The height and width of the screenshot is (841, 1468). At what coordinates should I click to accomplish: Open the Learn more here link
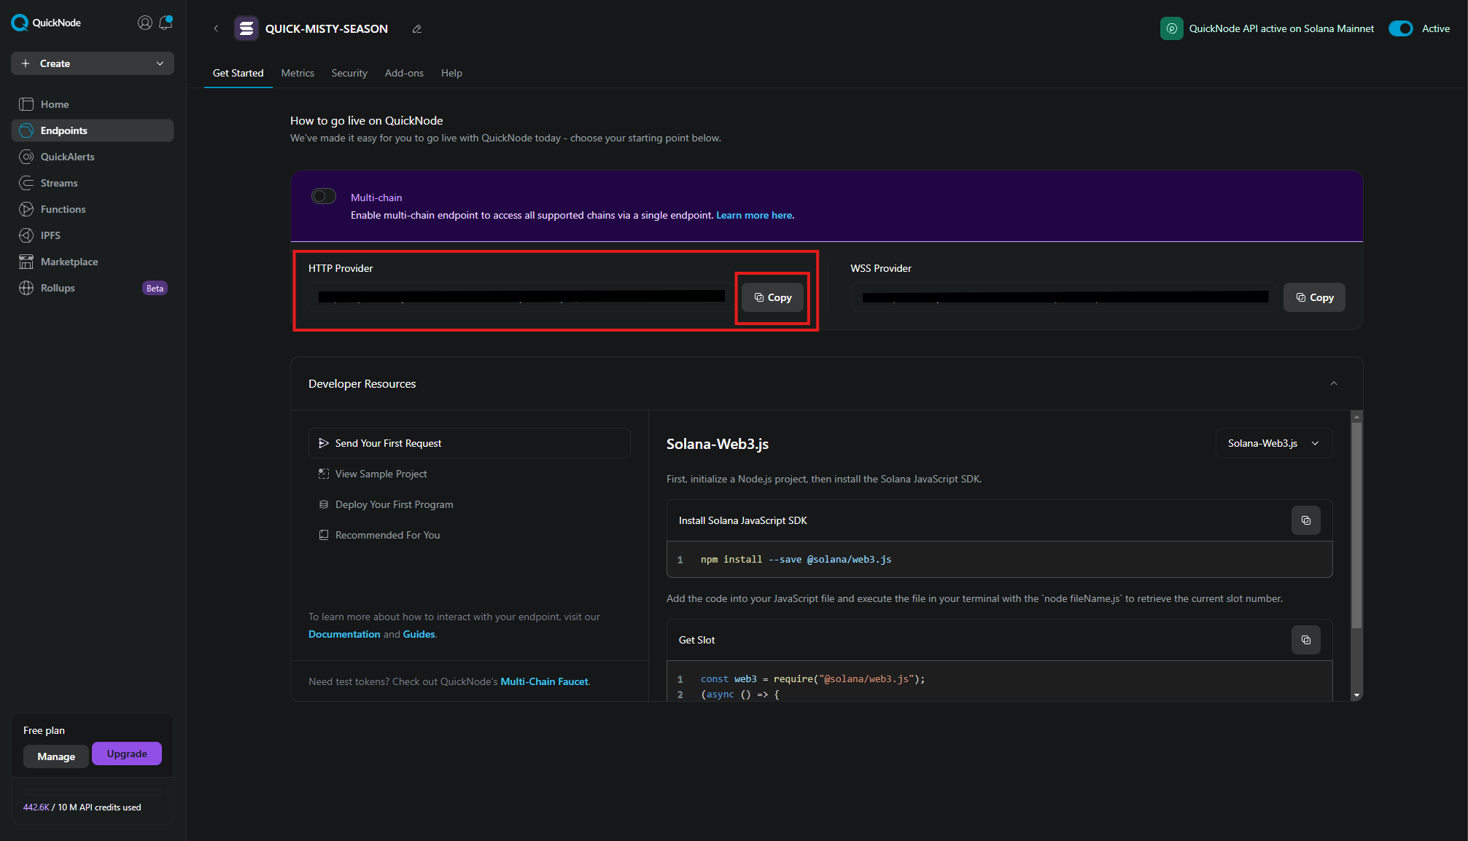tap(754, 215)
